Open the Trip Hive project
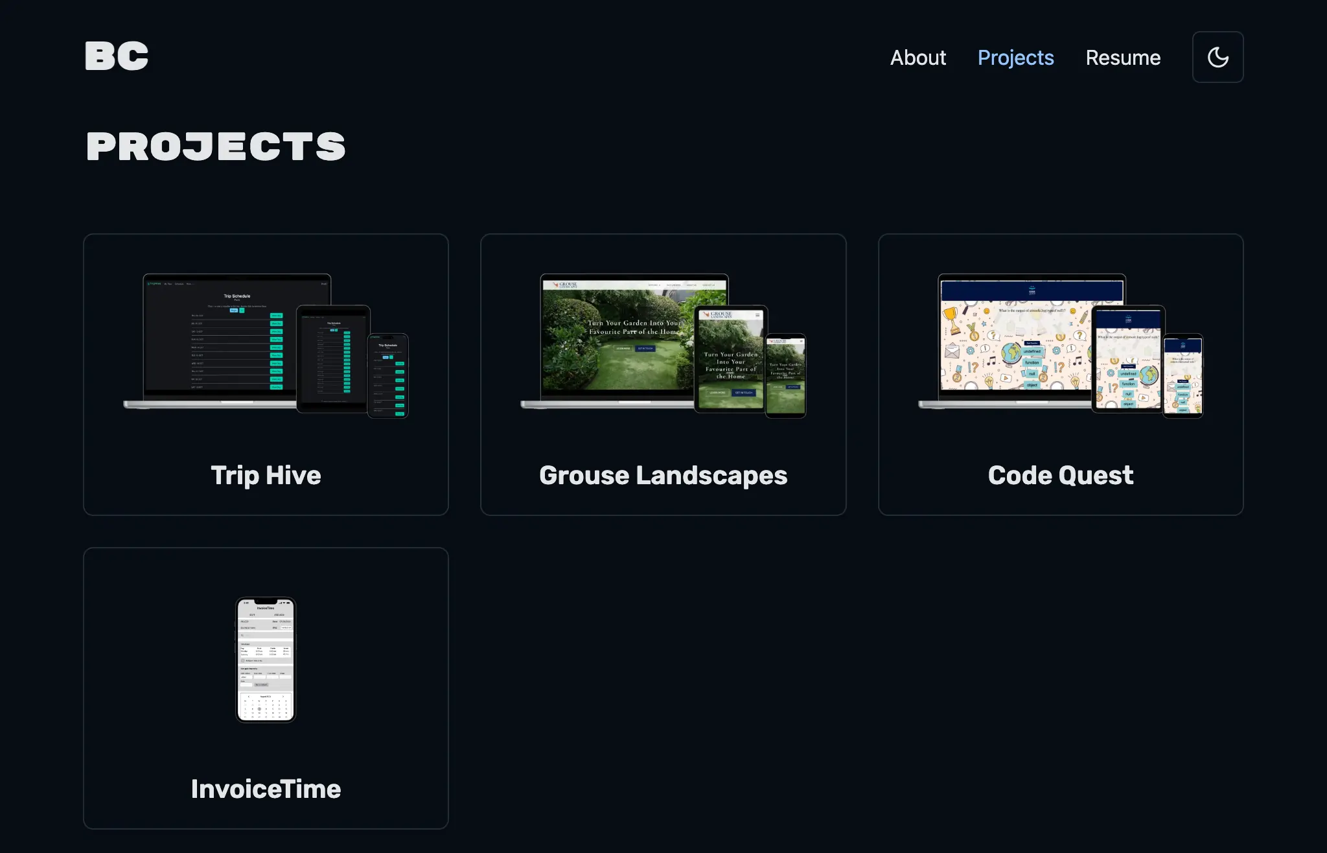The image size is (1327, 853). [x=265, y=374]
